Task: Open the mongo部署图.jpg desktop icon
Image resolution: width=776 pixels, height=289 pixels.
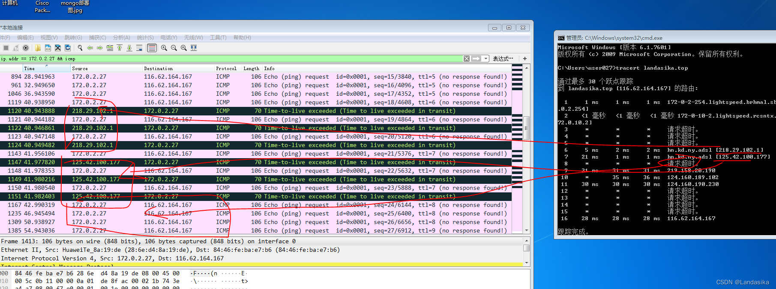Action: pyautogui.click(x=75, y=7)
